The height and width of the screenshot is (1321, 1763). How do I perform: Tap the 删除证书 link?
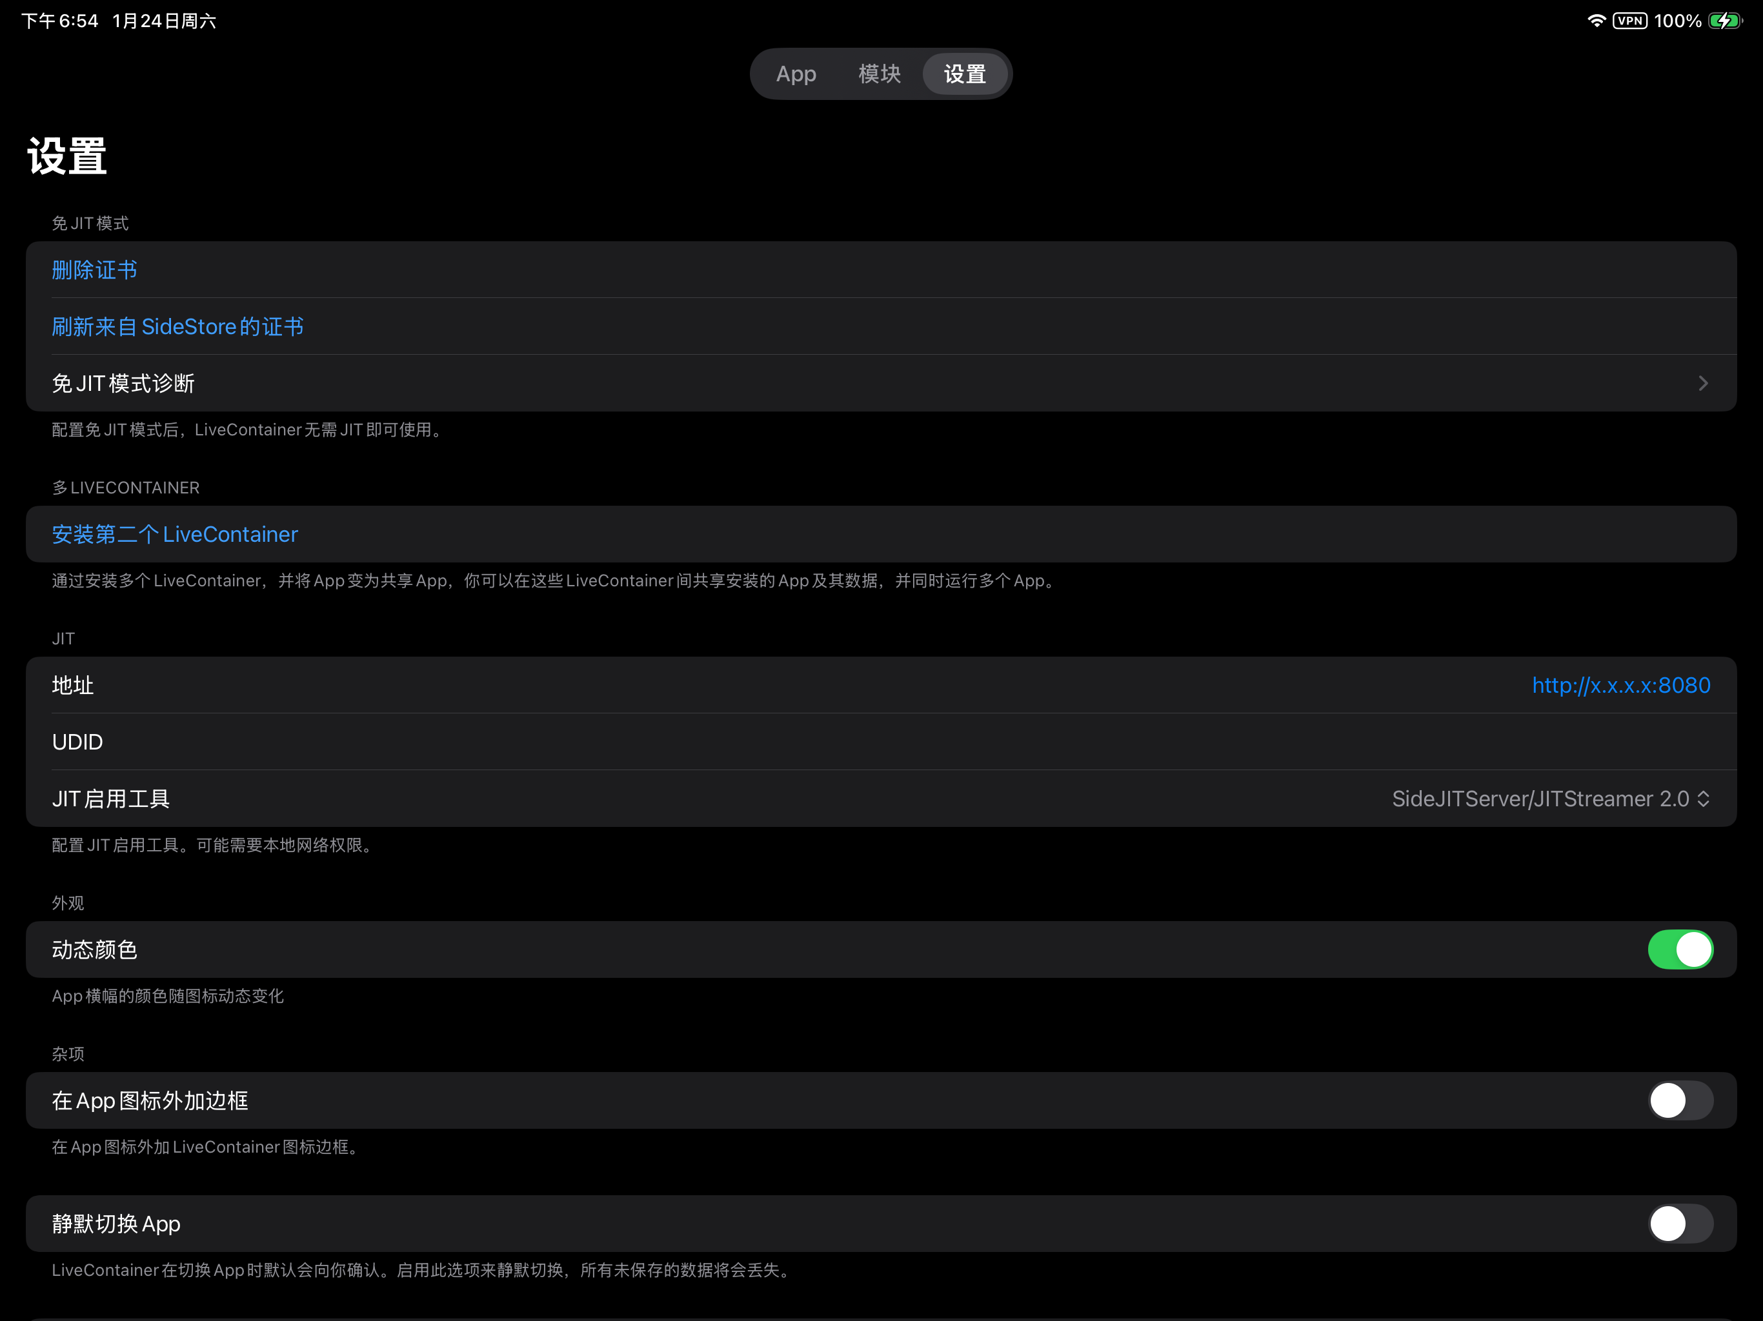[x=94, y=270]
